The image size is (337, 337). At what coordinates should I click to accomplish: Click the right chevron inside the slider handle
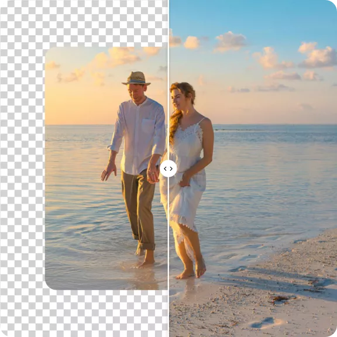tap(171, 168)
